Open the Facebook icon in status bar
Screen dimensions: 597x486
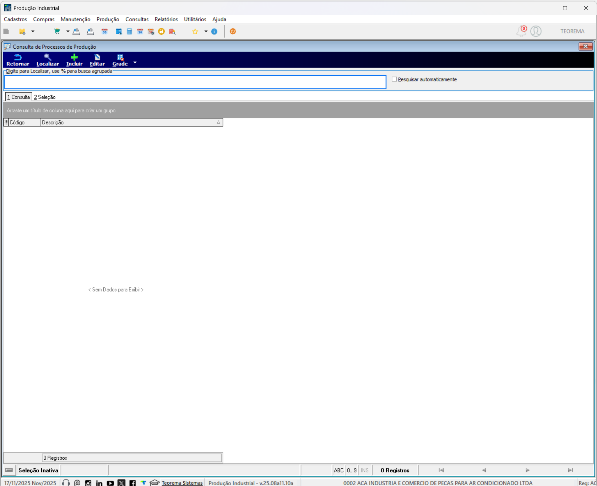132,483
